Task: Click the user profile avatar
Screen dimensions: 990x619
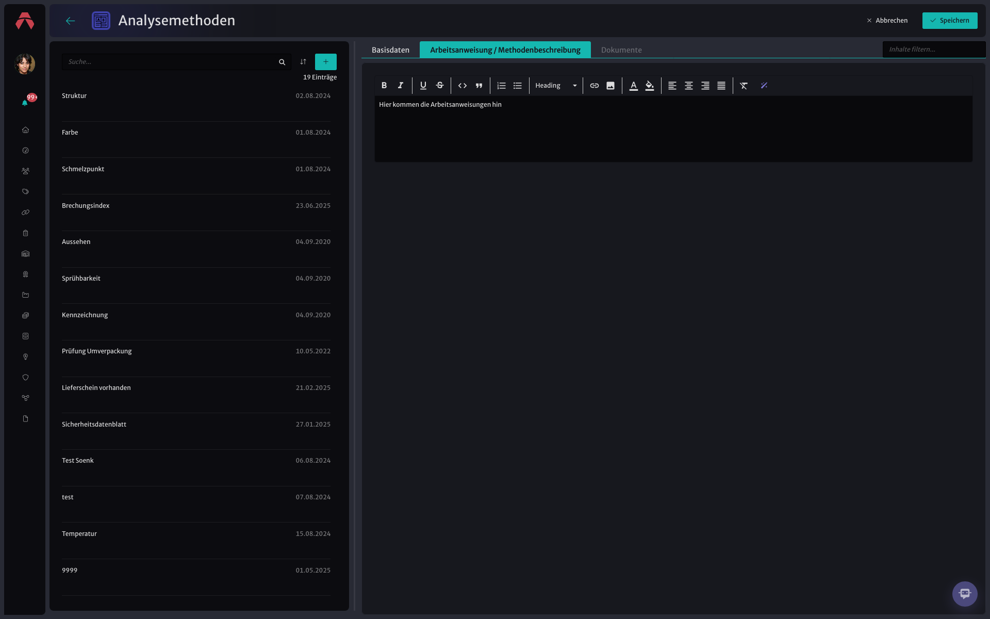Action: tap(25, 64)
